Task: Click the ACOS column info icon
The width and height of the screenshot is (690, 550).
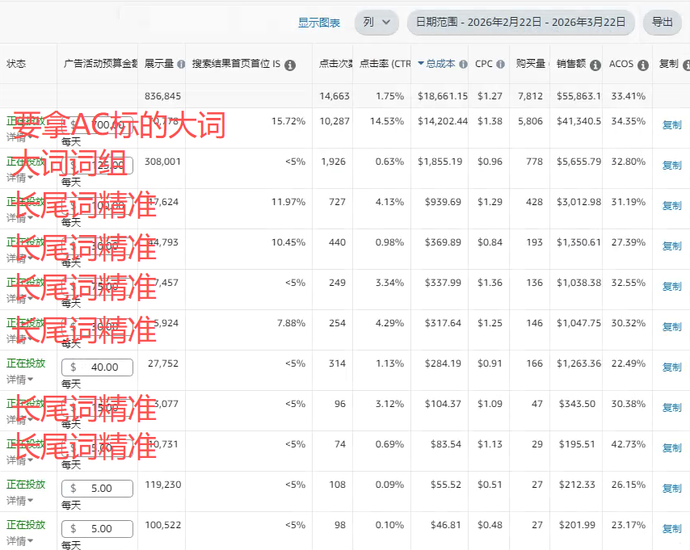Action: 643,65
